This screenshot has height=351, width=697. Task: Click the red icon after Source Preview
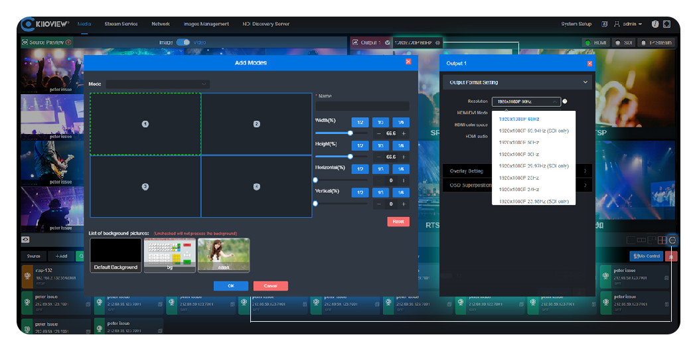(68, 42)
